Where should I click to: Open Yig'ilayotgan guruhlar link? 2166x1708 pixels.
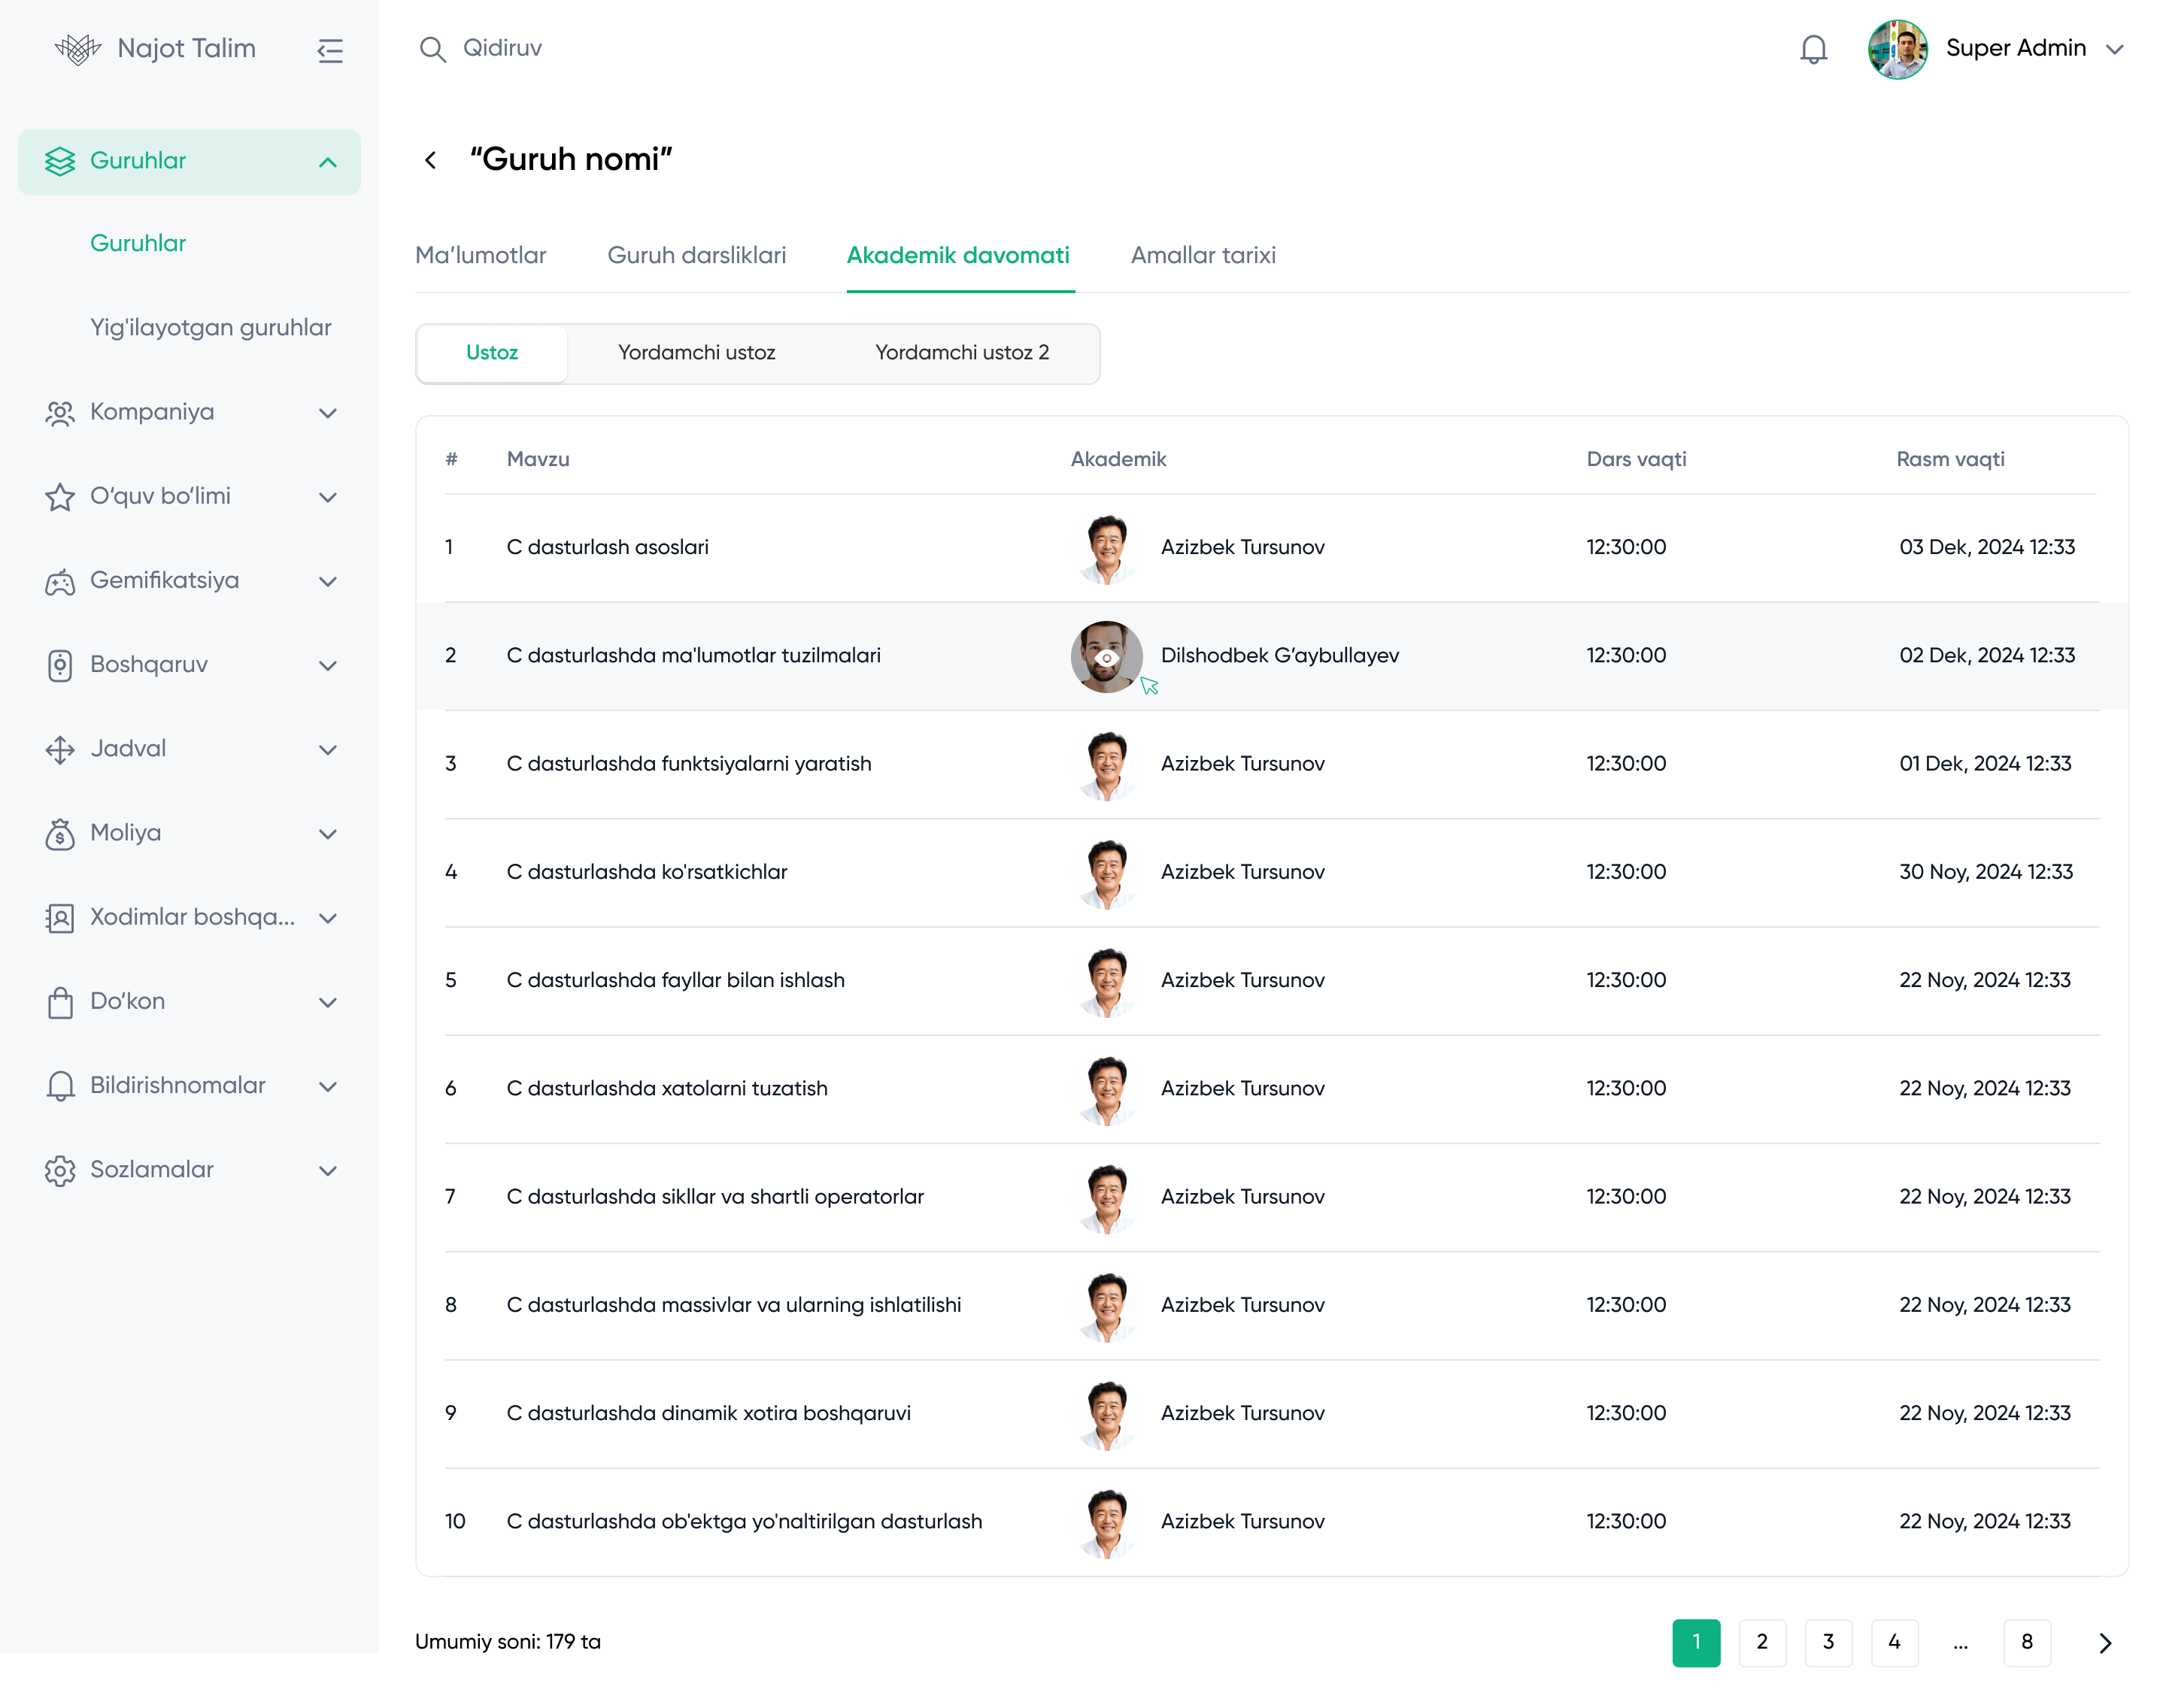pos(210,328)
